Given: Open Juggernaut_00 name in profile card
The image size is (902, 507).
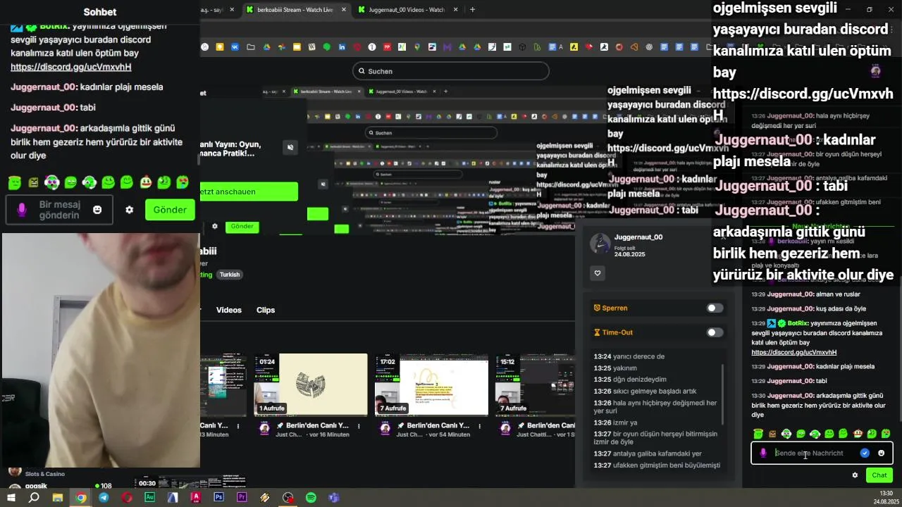Looking at the screenshot, I should (638, 237).
